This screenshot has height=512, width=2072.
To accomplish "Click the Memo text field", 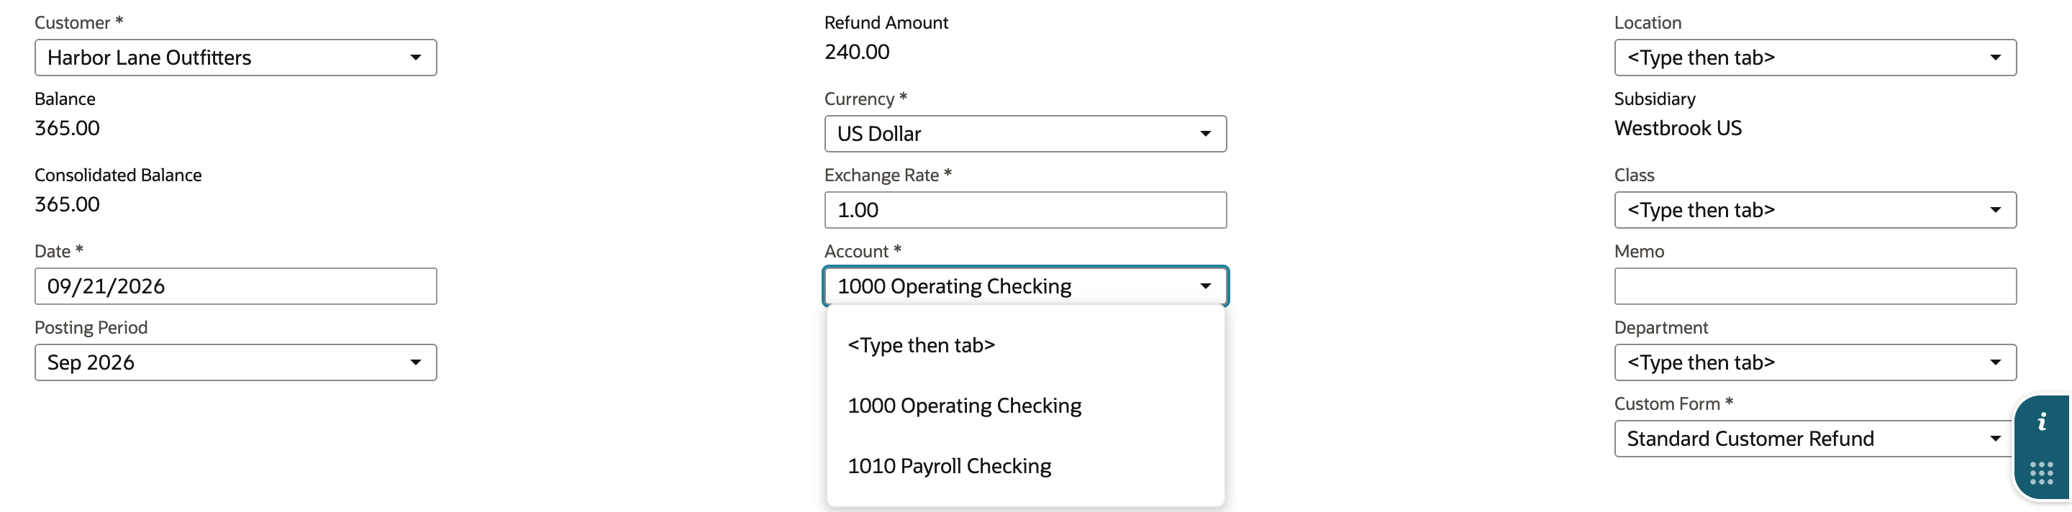I will click(x=1814, y=286).
